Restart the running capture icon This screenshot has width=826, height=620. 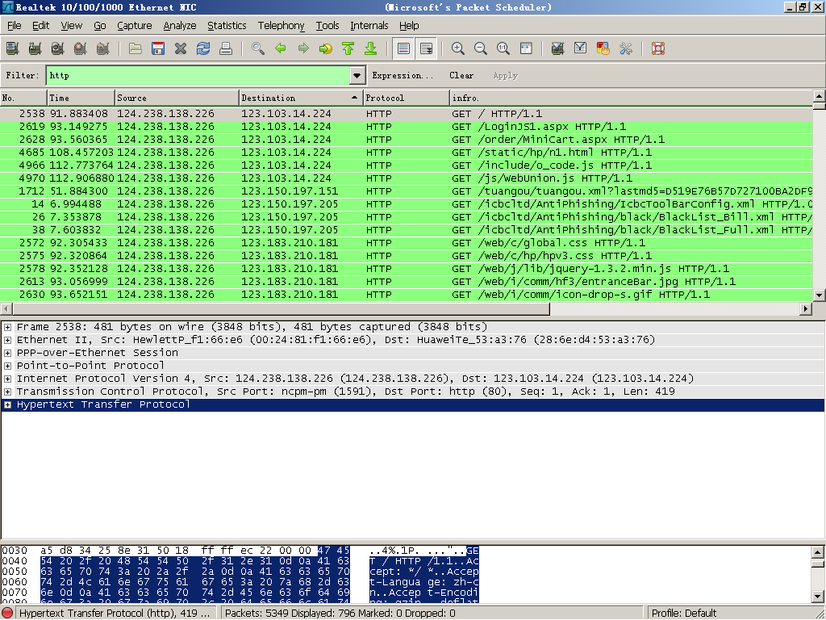click(103, 48)
